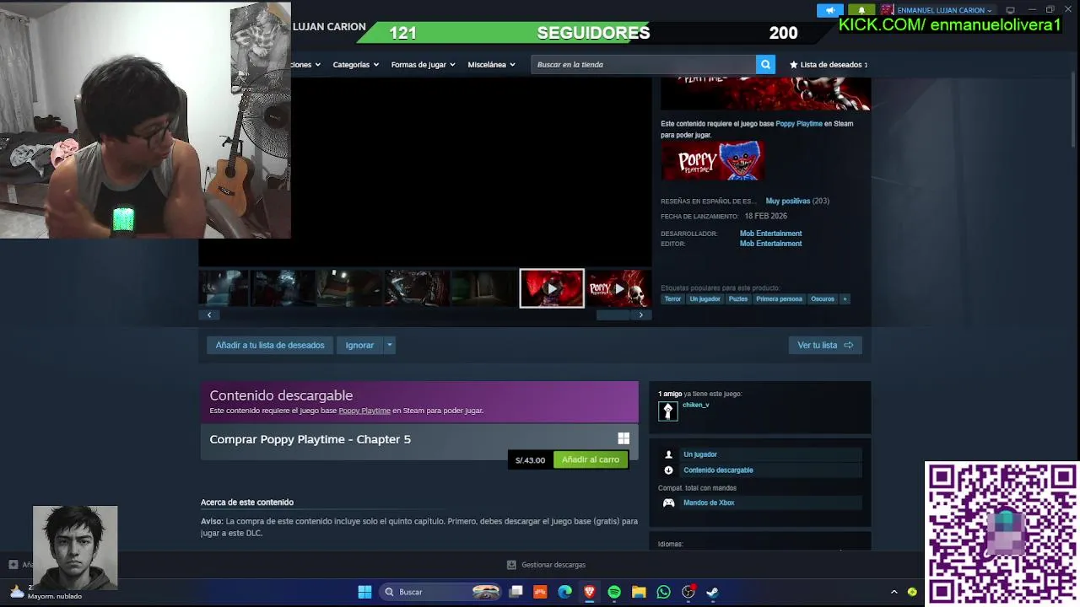Click the Windows platform icon on purchase box
1080x607 pixels.
pos(624,438)
